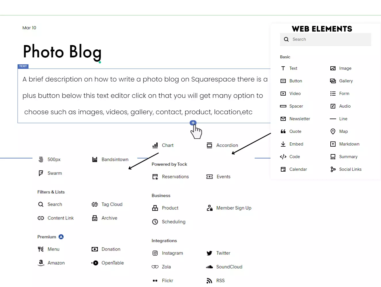The image size is (381, 287).
Task: Insert the Chart block
Action: tap(163, 145)
